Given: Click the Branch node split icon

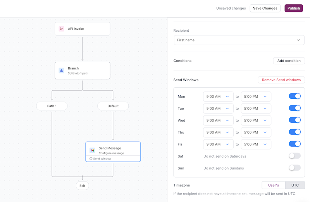Looking at the screenshot, I should pyautogui.click(x=61, y=71).
